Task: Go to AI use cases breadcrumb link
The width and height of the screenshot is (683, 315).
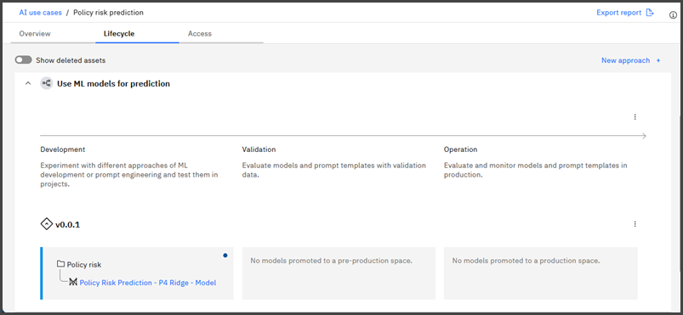Action: (41, 13)
